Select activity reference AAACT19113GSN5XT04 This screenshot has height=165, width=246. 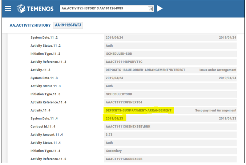[x=124, y=102]
